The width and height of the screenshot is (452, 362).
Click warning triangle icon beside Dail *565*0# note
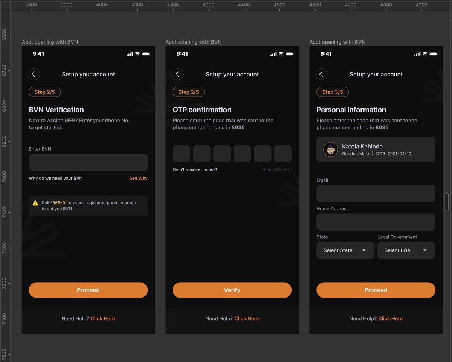[35, 203]
